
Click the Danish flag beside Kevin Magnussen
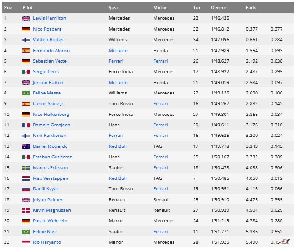26,210
